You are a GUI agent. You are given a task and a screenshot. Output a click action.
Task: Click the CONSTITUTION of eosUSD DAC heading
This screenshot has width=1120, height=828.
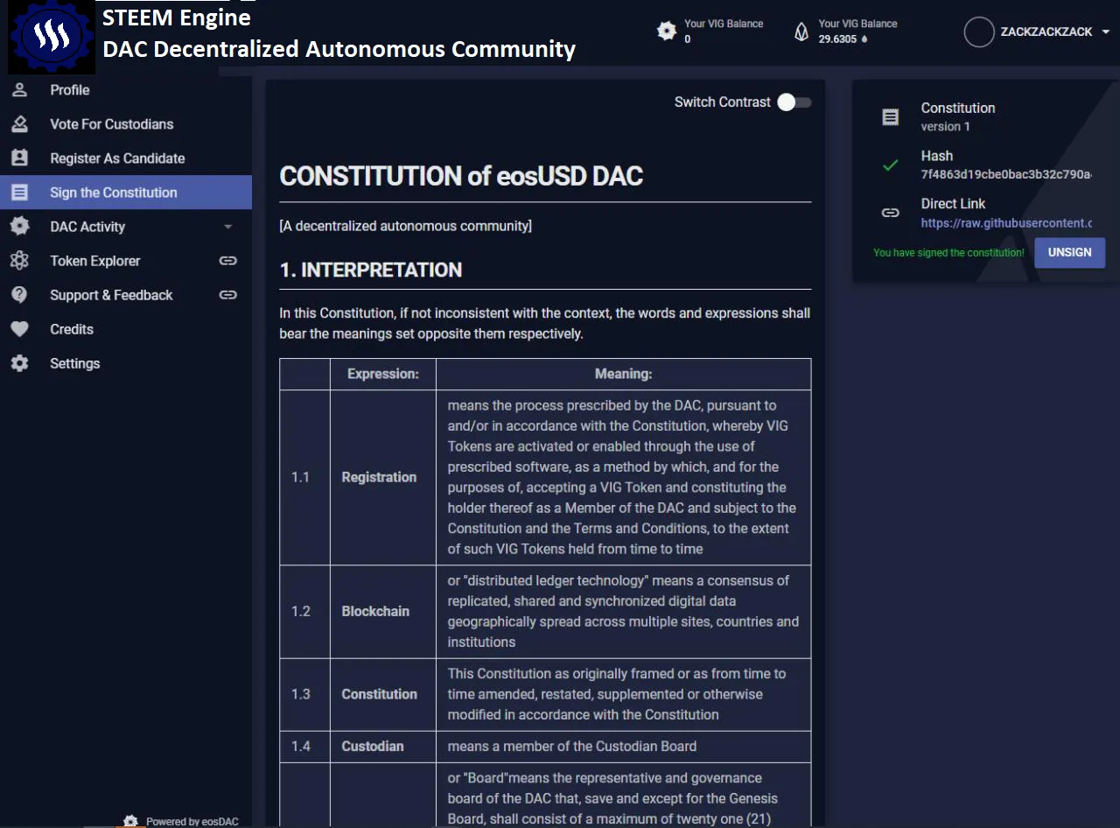(461, 176)
